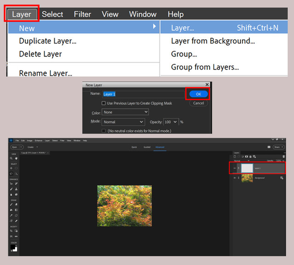The image size is (294, 265).
Task: Select the Gradient tool
Action: pyautogui.click(x=17, y=210)
